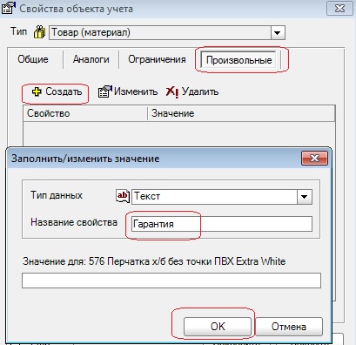
Task: Click the Название свойства field containing Гарантия
Action: (222, 224)
